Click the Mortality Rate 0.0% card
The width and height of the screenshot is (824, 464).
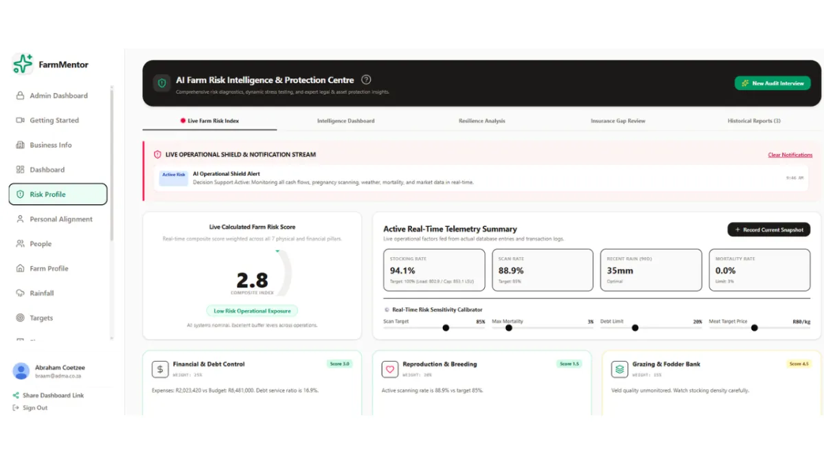click(x=759, y=270)
